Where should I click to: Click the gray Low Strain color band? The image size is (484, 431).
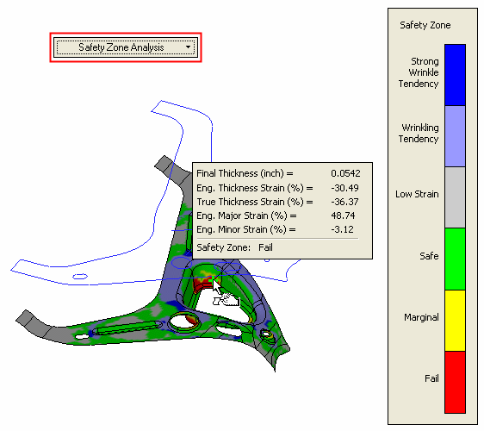455,197
